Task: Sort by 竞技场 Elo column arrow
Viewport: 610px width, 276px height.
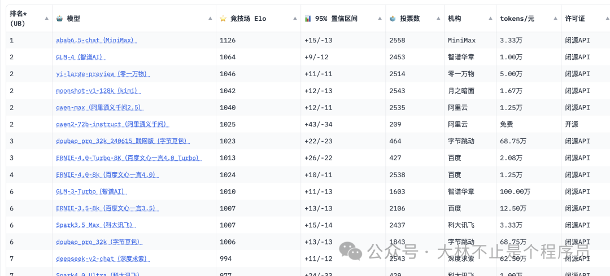Action: pos(295,18)
